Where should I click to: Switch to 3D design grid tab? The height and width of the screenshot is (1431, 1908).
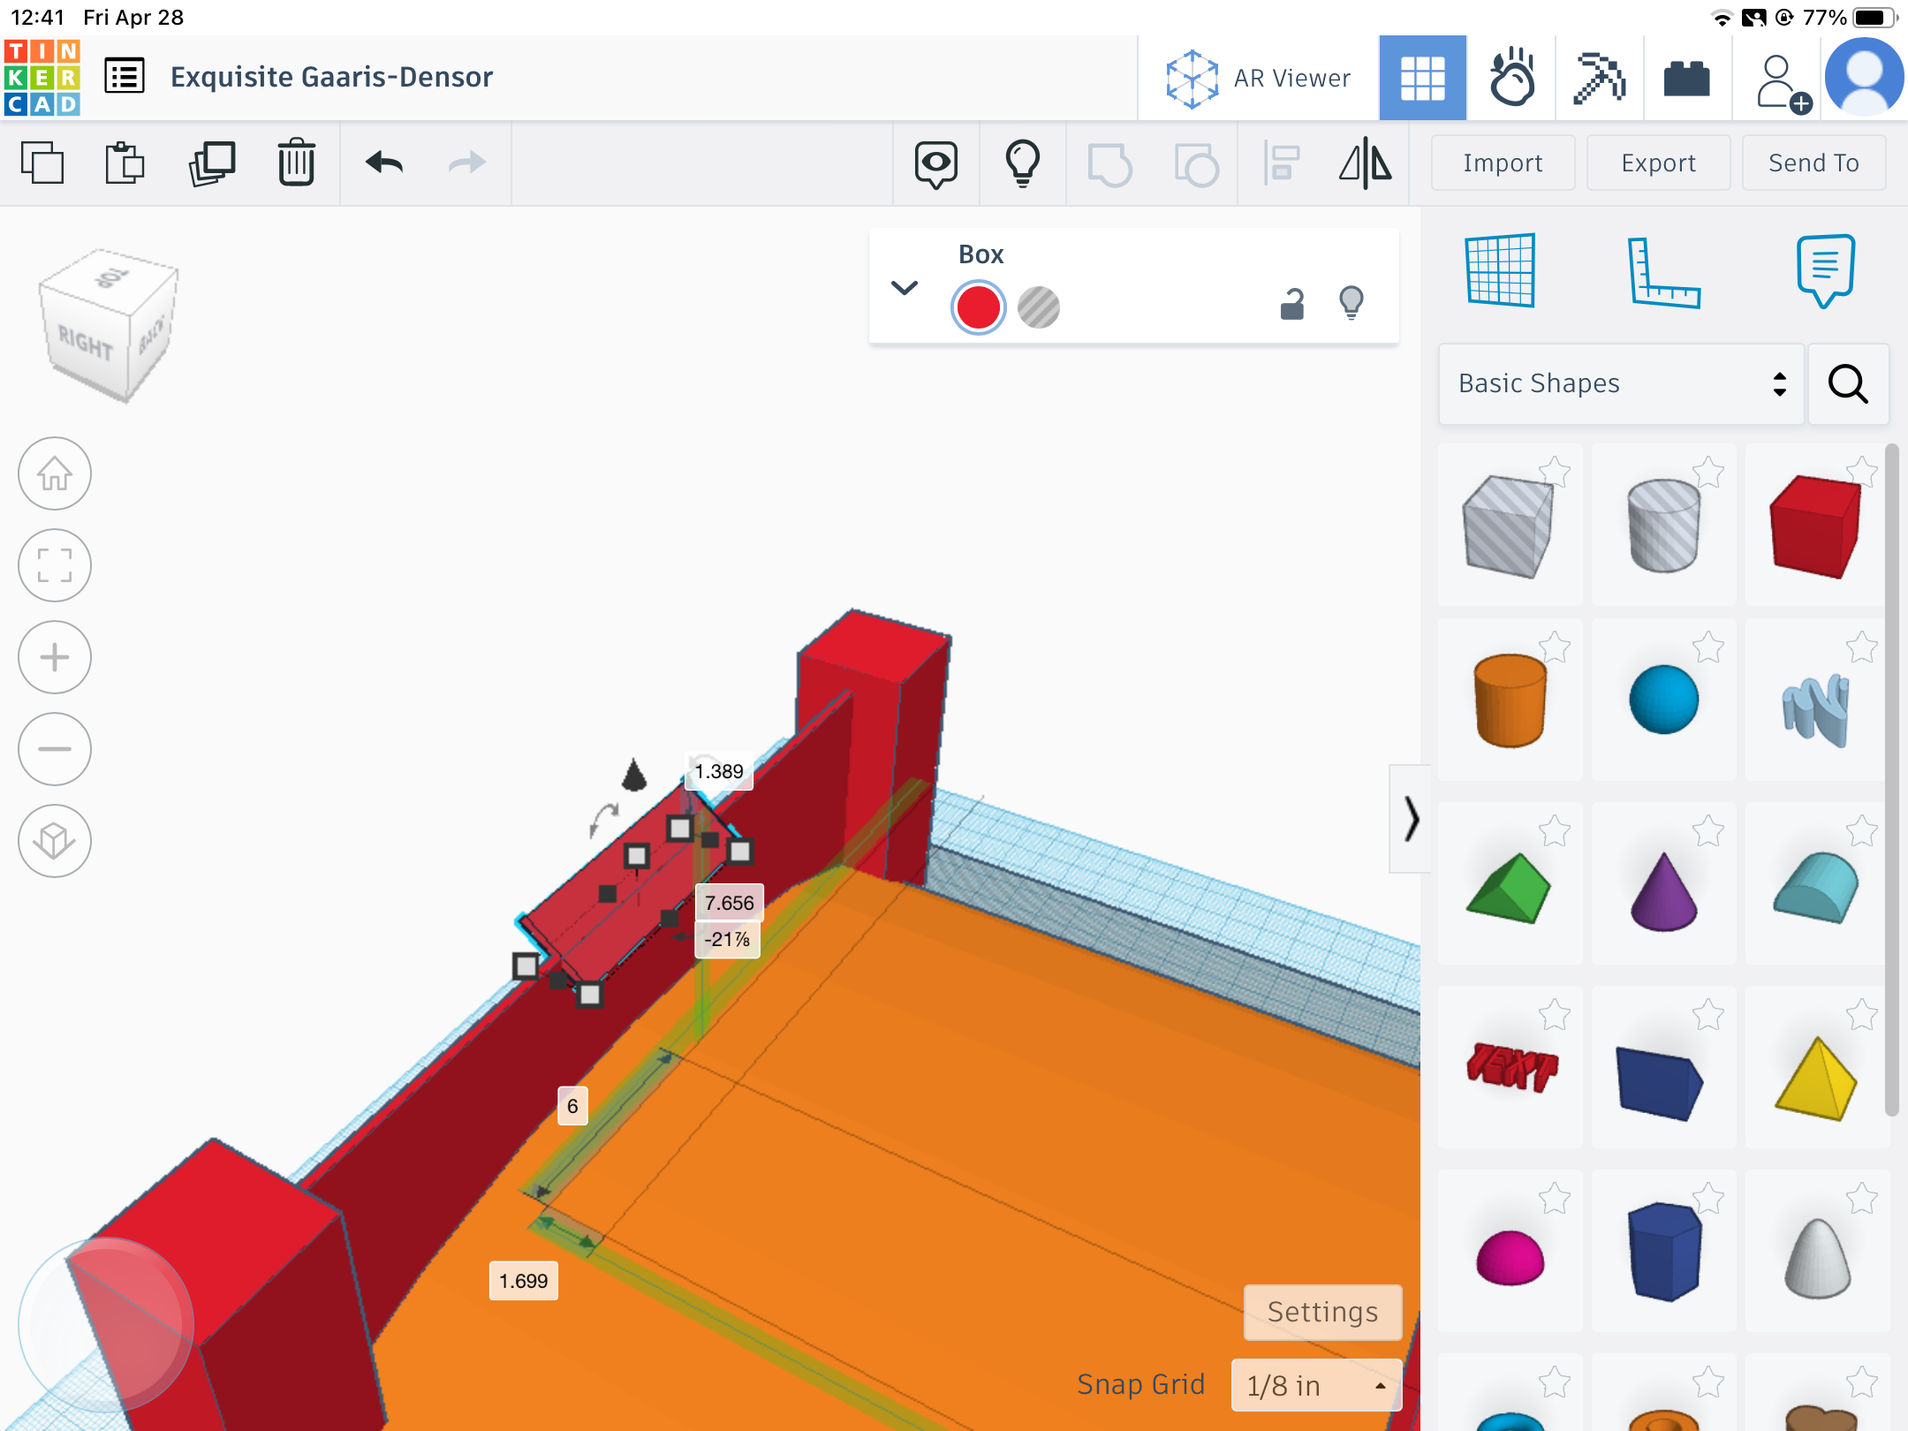1422,78
